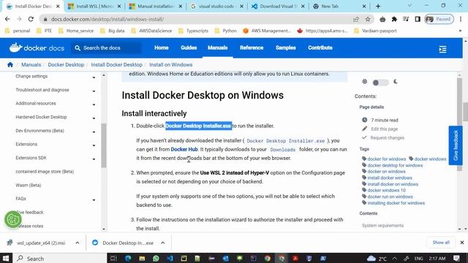
Task: Open the Chrome extensions puzzle icon
Action: [x=394, y=19]
